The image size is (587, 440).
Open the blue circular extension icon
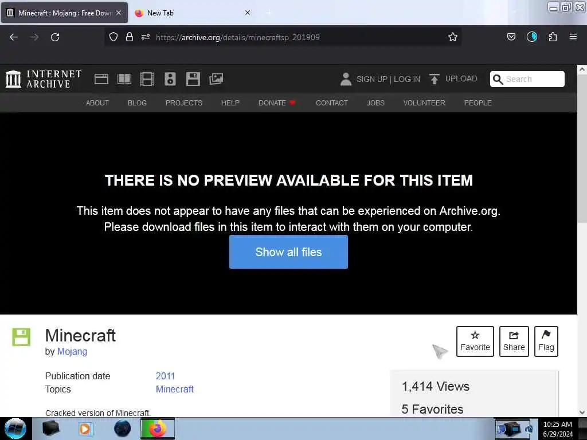click(x=532, y=37)
